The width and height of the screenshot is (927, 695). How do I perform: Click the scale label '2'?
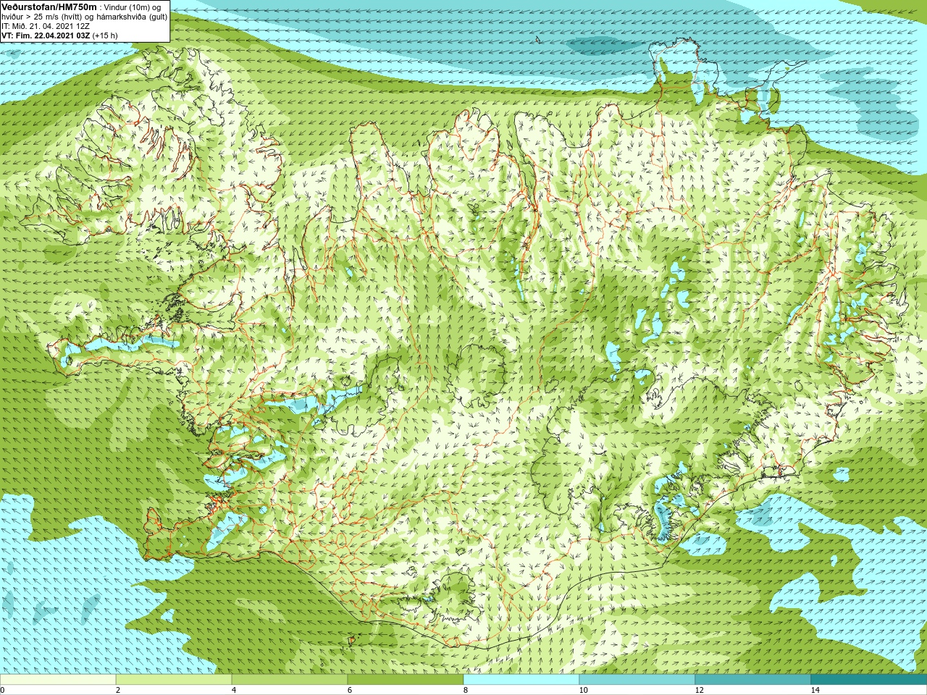[118, 690]
